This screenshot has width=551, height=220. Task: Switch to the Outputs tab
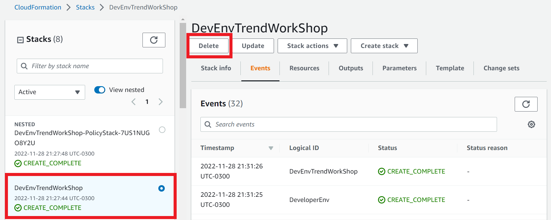351,68
